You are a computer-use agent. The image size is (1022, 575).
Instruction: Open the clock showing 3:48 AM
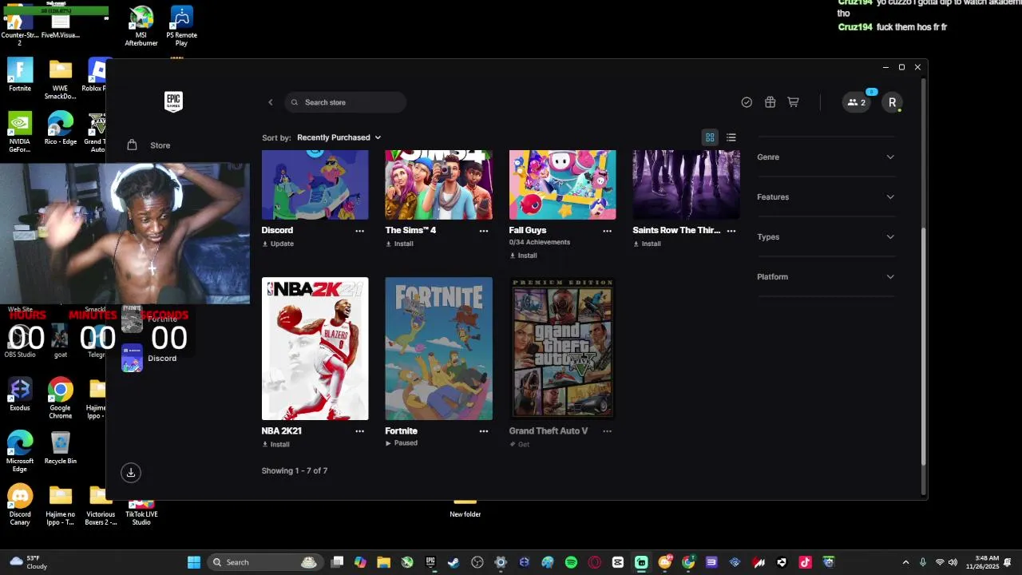pos(987,562)
